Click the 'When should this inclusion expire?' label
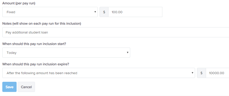The height and width of the screenshot is (96, 229). click(36, 64)
